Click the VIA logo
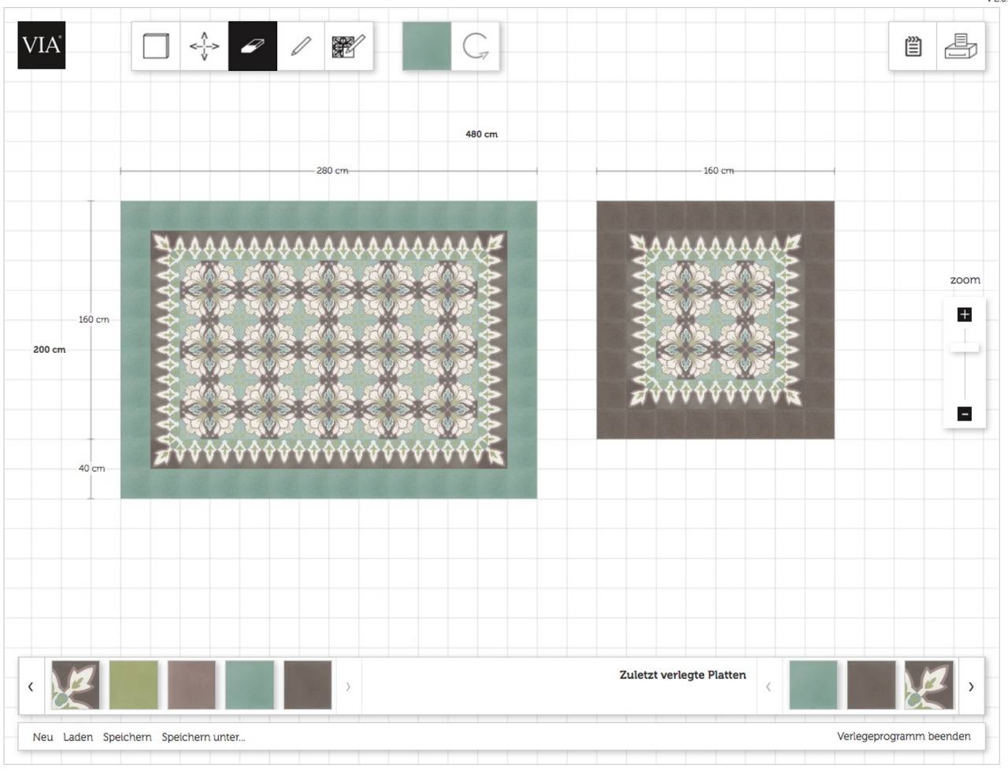 (42, 45)
